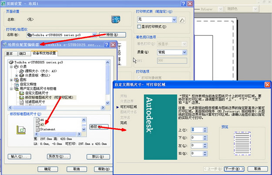The width and height of the screenshot is (272, 175).
Task: Open the printer name dropdown
Action: point(95,35)
